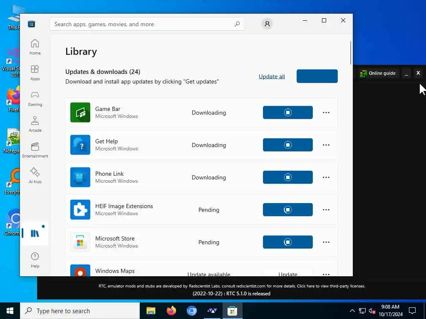Cancel the pending HEIF Image Extensions update

pos(288,210)
